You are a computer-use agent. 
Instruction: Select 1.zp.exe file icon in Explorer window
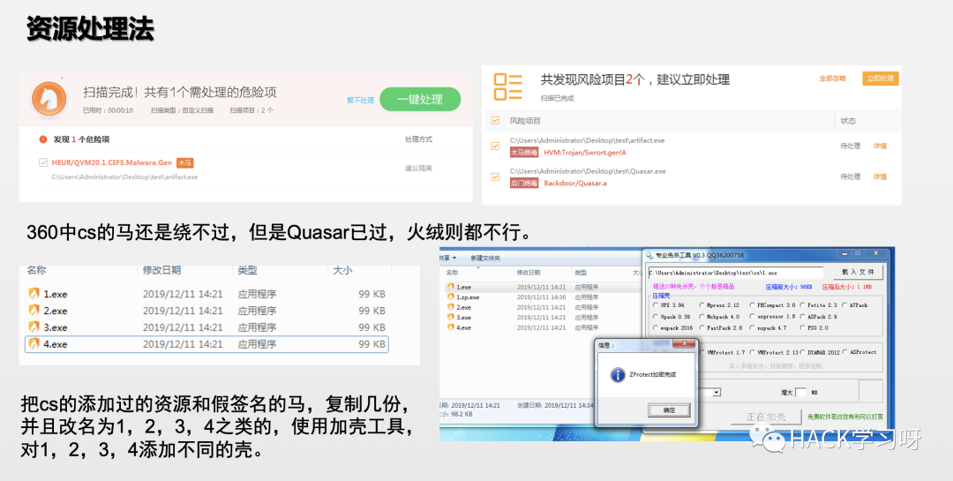[x=450, y=297]
